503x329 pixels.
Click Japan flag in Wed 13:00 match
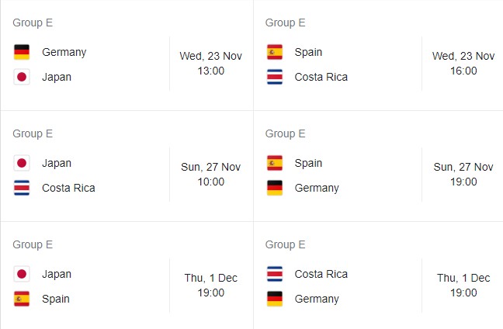pos(22,77)
